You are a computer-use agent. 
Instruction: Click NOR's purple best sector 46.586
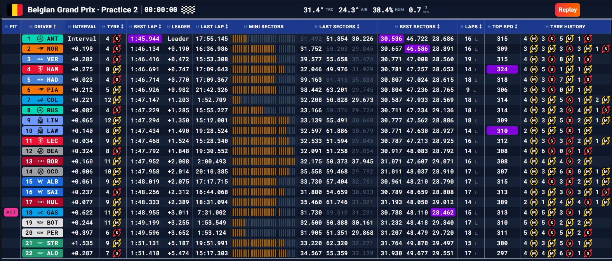(x=417, y=49)
